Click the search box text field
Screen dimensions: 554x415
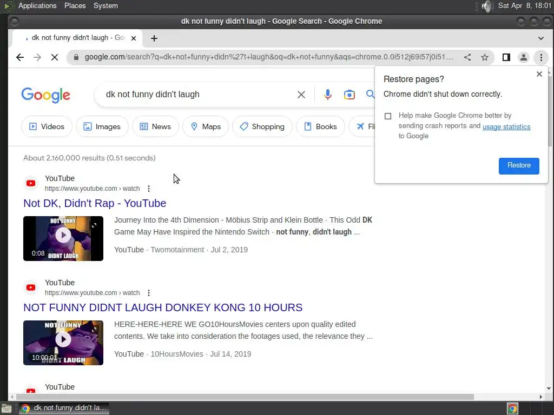tap(198, 95)
